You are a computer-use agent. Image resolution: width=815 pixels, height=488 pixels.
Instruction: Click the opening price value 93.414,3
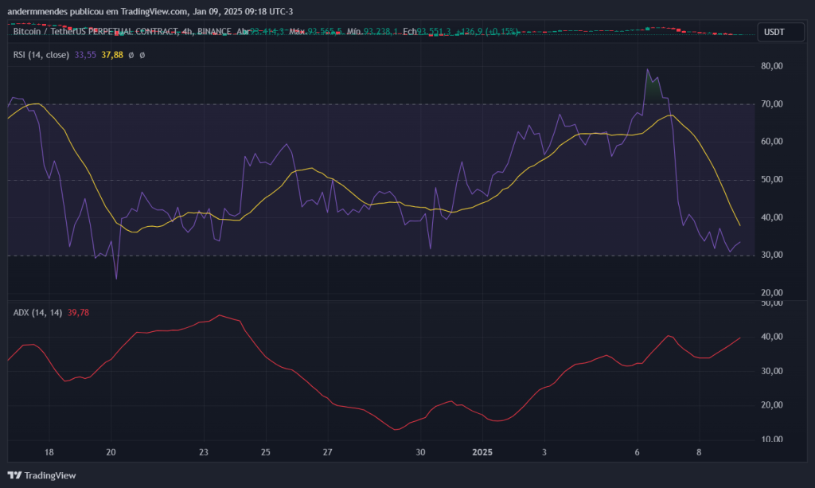coord(267,32)
